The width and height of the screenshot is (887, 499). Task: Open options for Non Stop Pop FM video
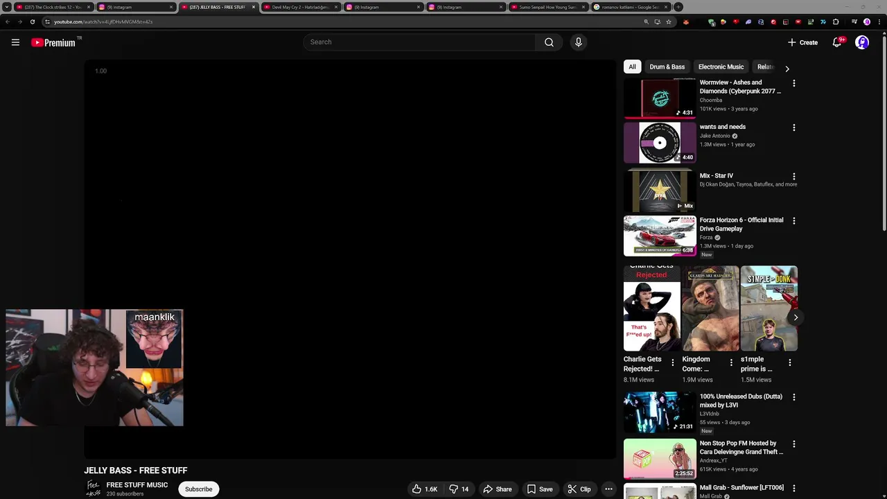794,444
